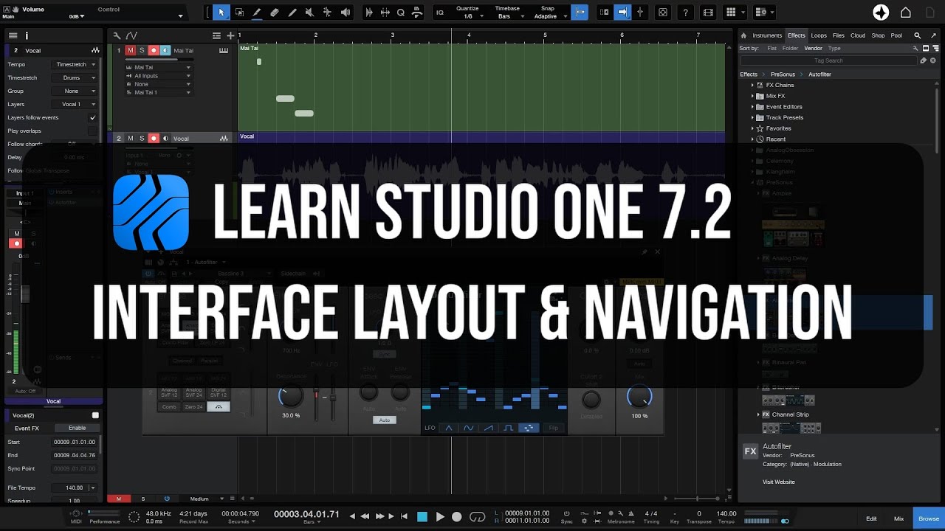945x531 pixels.
Task: Open the All Inputs dropdown
Action: 158,76
